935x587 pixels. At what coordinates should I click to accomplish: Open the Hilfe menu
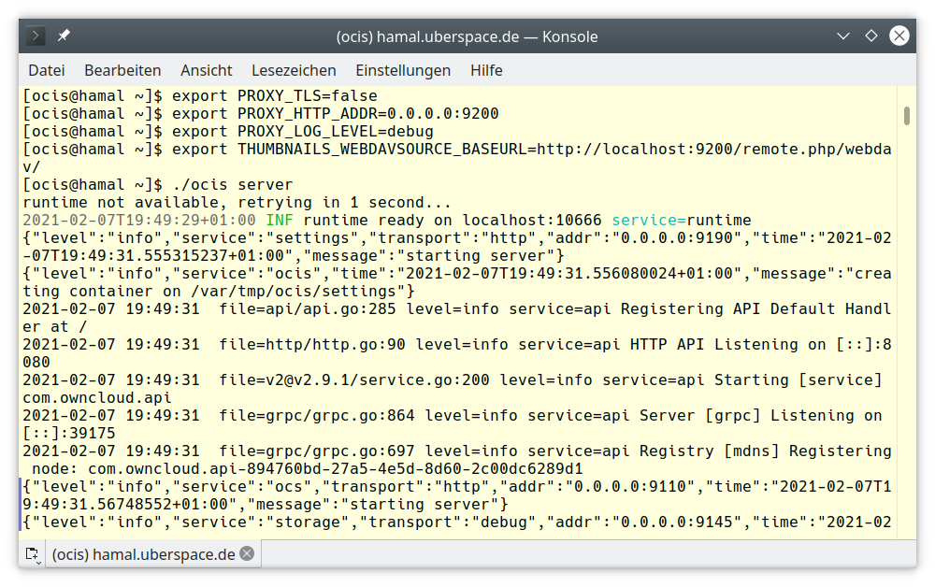point(486,70)
